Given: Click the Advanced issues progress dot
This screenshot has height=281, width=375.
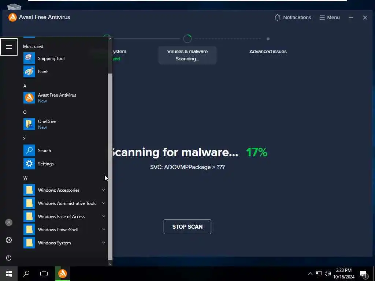Looking at the screenshot, I should click(268, 39).
